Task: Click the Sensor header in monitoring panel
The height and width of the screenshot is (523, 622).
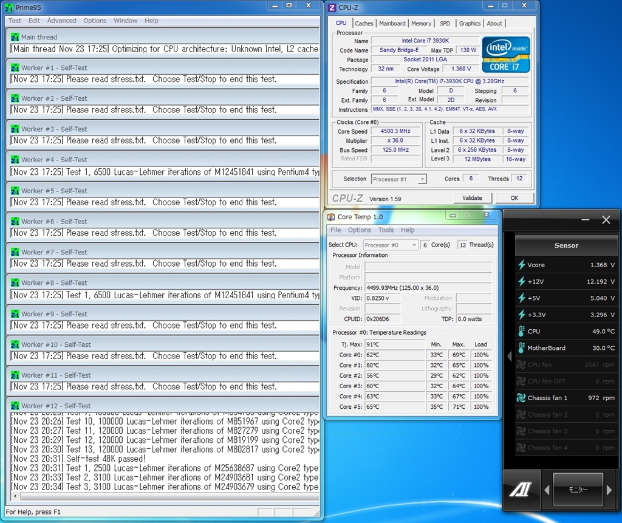Action: point(566,245)
